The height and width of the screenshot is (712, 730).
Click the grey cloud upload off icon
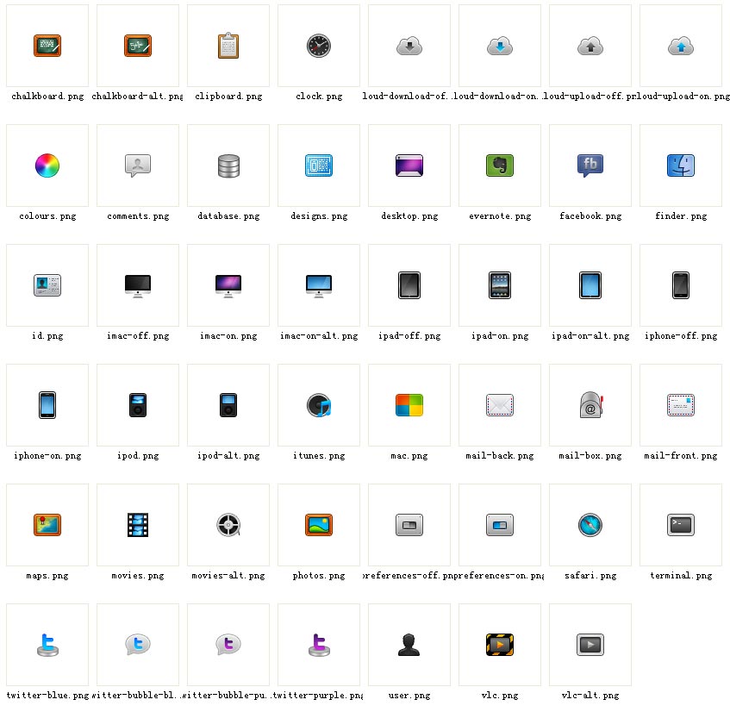[590, 46]
